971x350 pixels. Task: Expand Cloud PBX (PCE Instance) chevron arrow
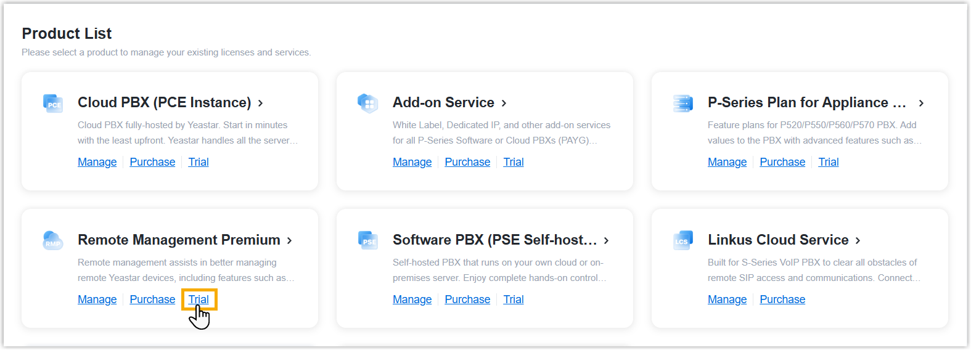point(261,104)
